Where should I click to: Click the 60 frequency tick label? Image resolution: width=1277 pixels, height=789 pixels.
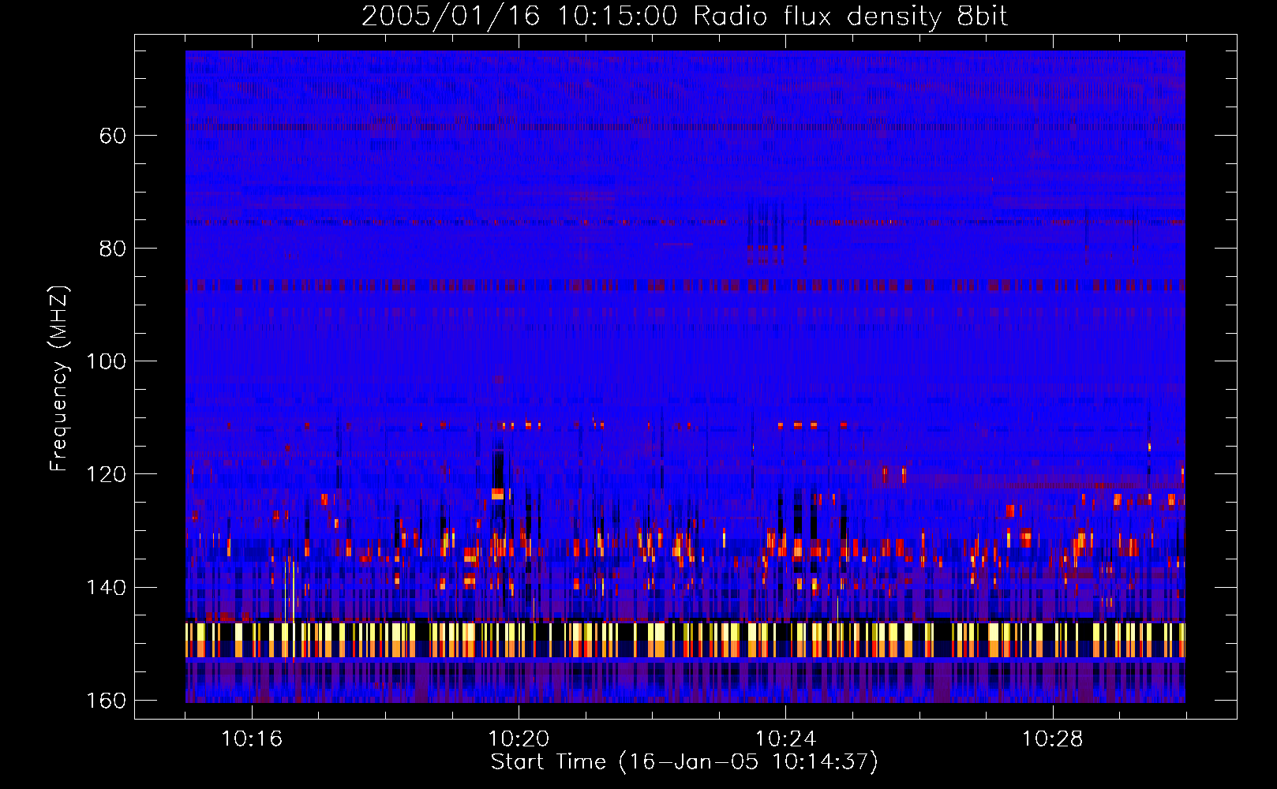click(x=112, y=136)
